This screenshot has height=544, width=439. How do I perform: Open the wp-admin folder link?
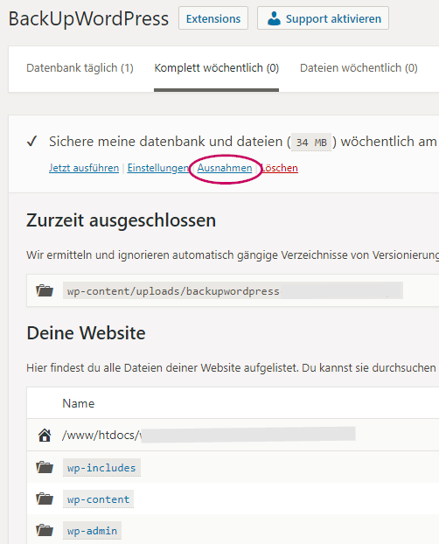coord(92,531)
